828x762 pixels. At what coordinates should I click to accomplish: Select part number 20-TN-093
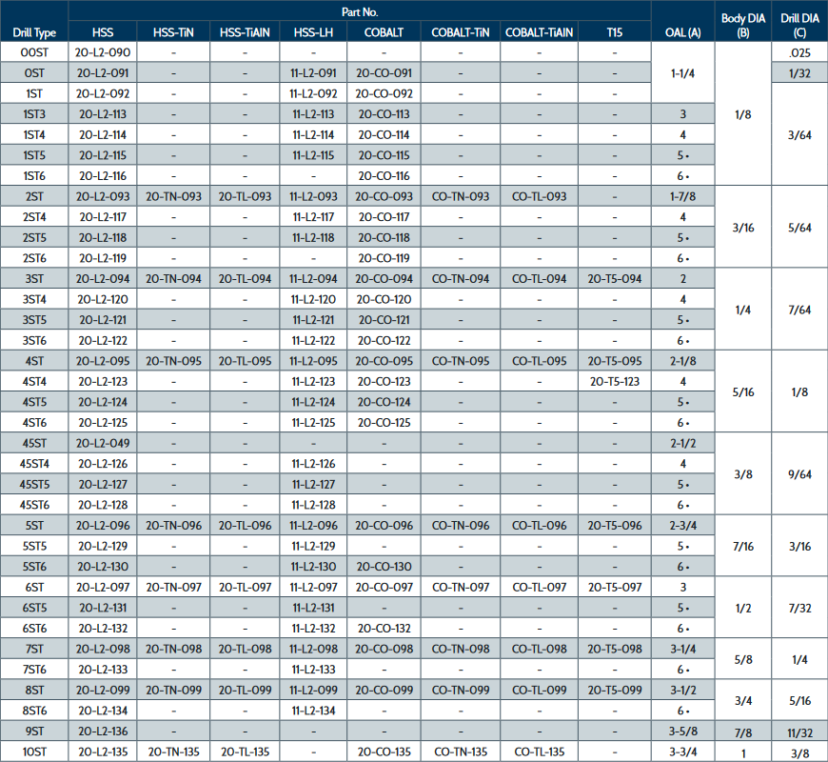173,196
